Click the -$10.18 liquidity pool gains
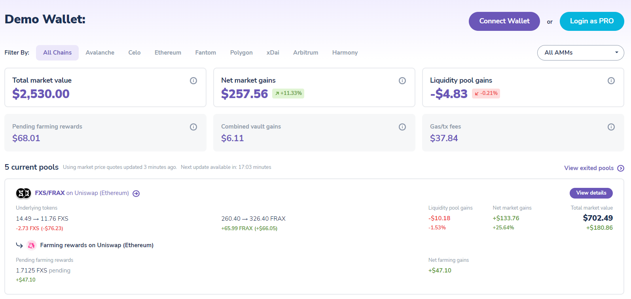This screenshot has width=631, height=299. (439, 218)
